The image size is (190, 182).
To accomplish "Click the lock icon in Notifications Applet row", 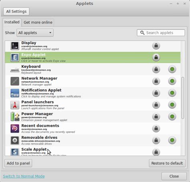I will [x=156, y=93].
